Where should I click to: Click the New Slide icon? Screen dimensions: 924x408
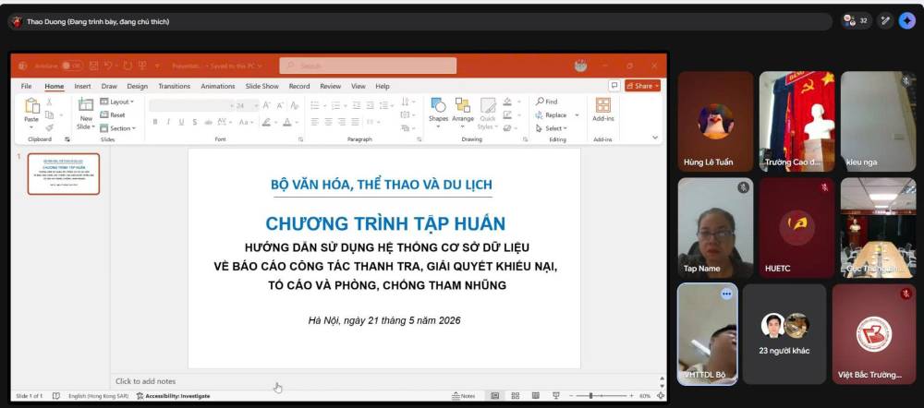click(86, 105)
